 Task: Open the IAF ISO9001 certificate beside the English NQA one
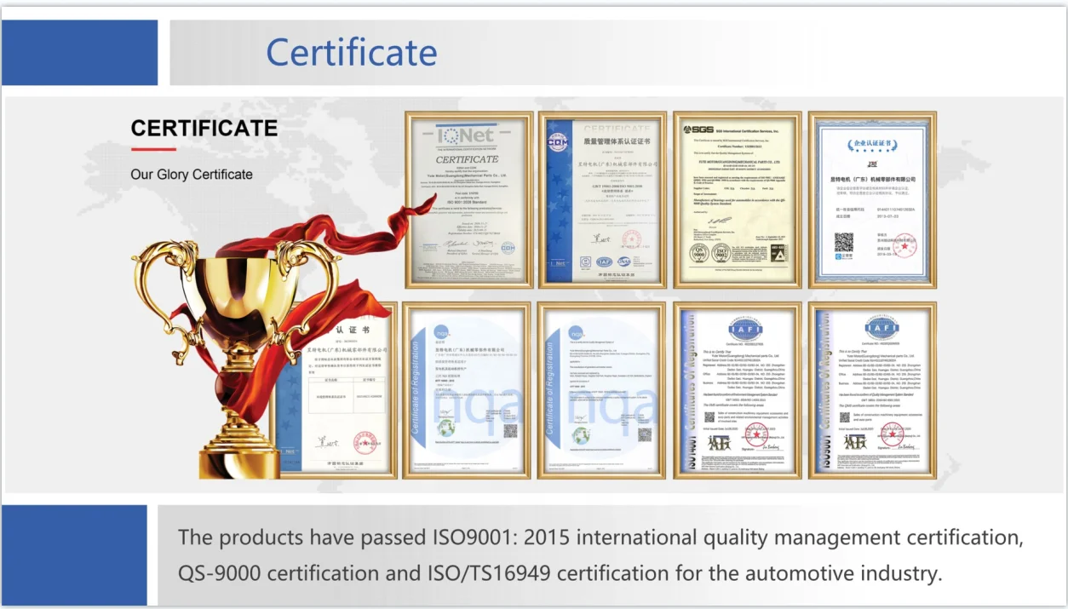pyautogui.click(x=737, y=390)
